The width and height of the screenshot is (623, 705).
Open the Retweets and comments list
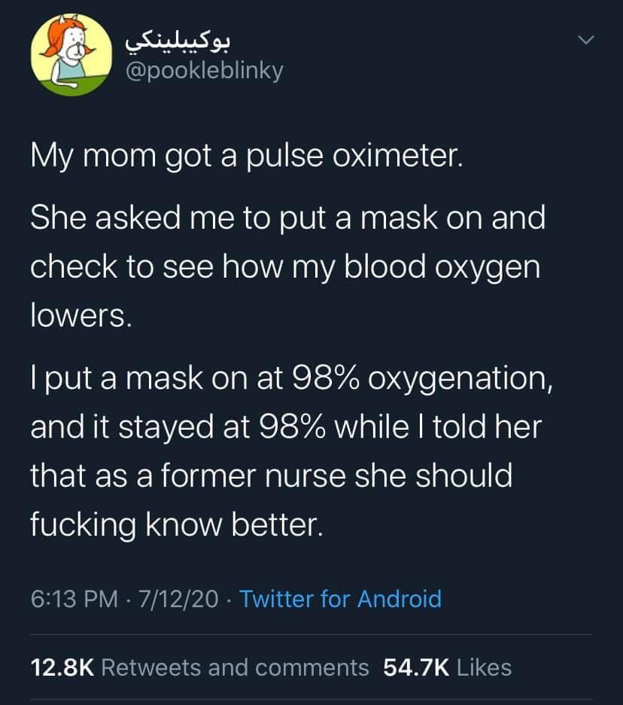234,667
